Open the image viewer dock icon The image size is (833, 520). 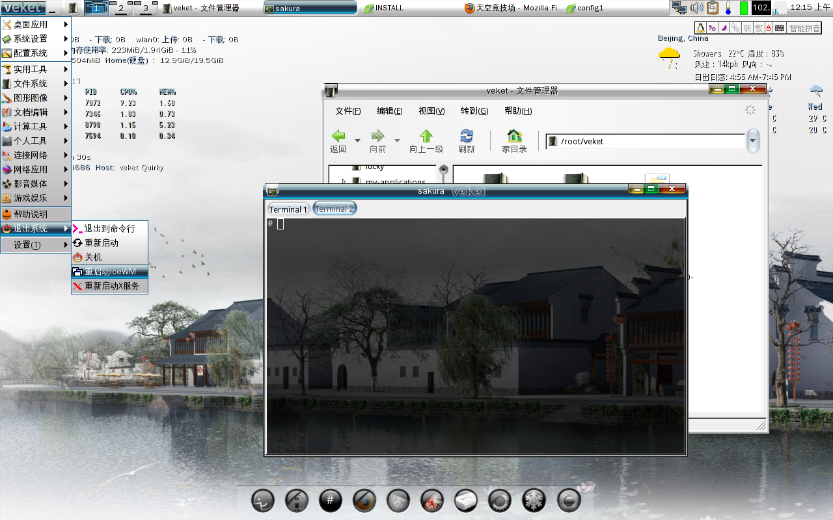click(432, 500)
